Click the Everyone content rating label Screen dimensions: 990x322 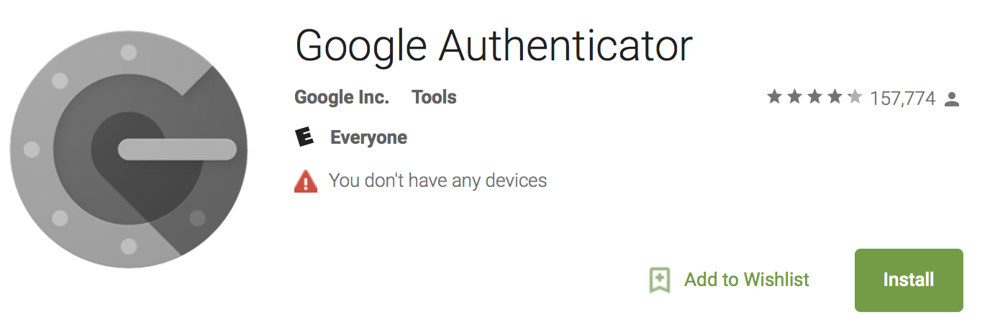368,137
